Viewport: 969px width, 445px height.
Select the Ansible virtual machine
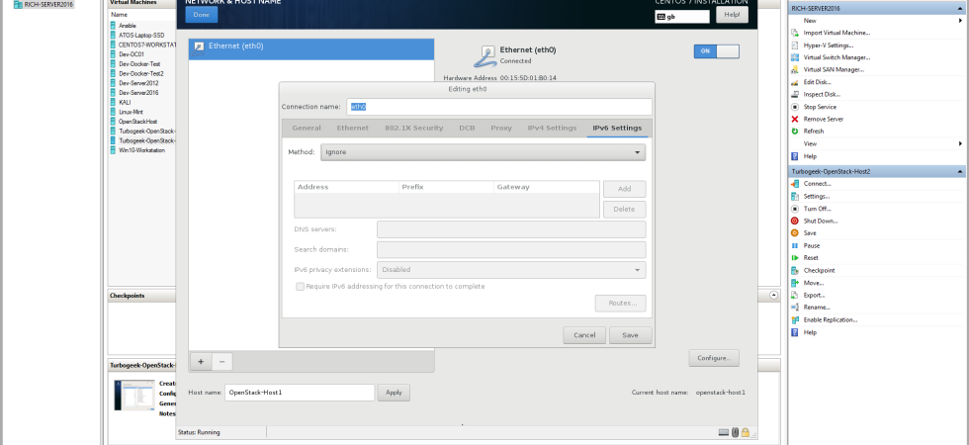[127, 26]
